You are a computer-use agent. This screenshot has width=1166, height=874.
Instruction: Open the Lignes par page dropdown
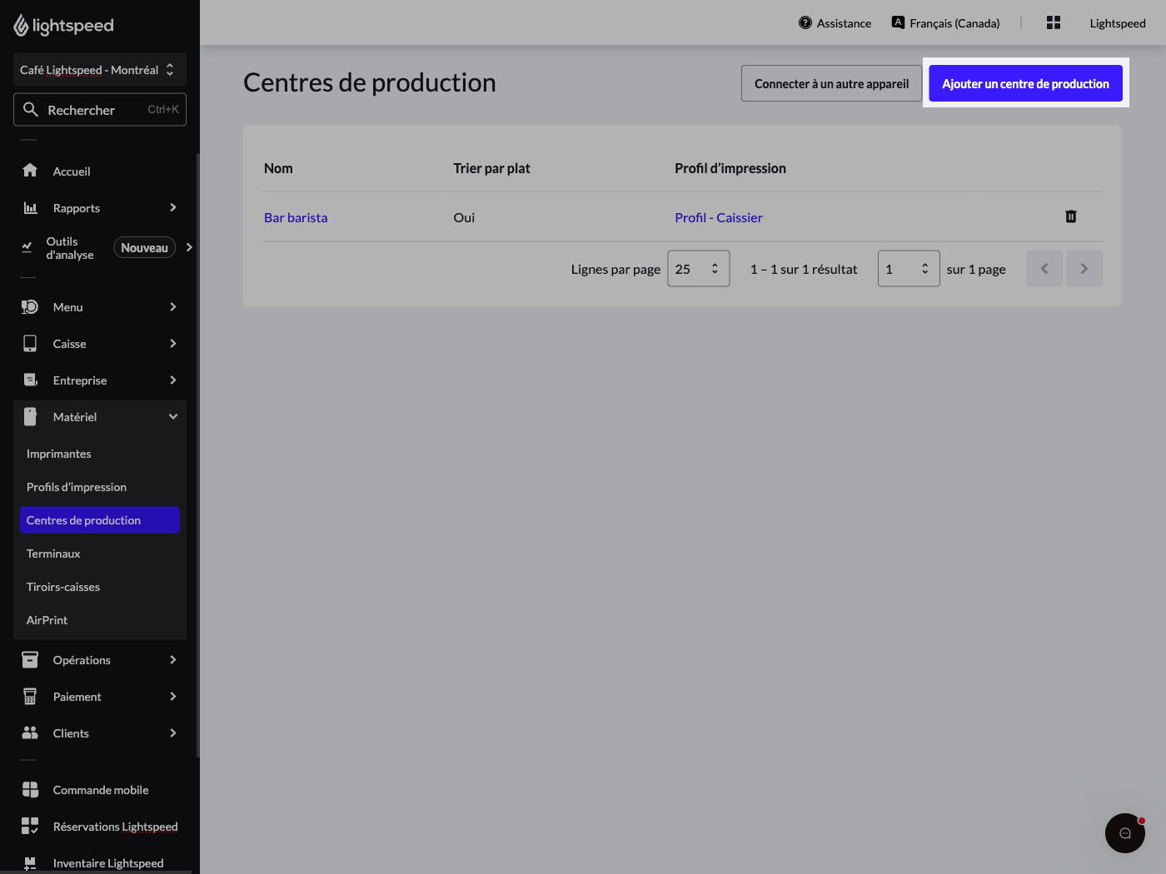click(699, 269)
